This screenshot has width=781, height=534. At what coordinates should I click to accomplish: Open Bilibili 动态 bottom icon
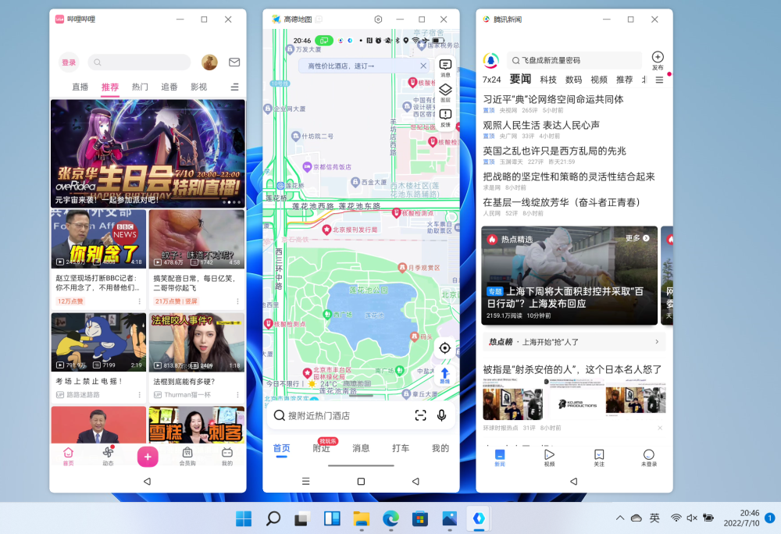click(108, 455)
